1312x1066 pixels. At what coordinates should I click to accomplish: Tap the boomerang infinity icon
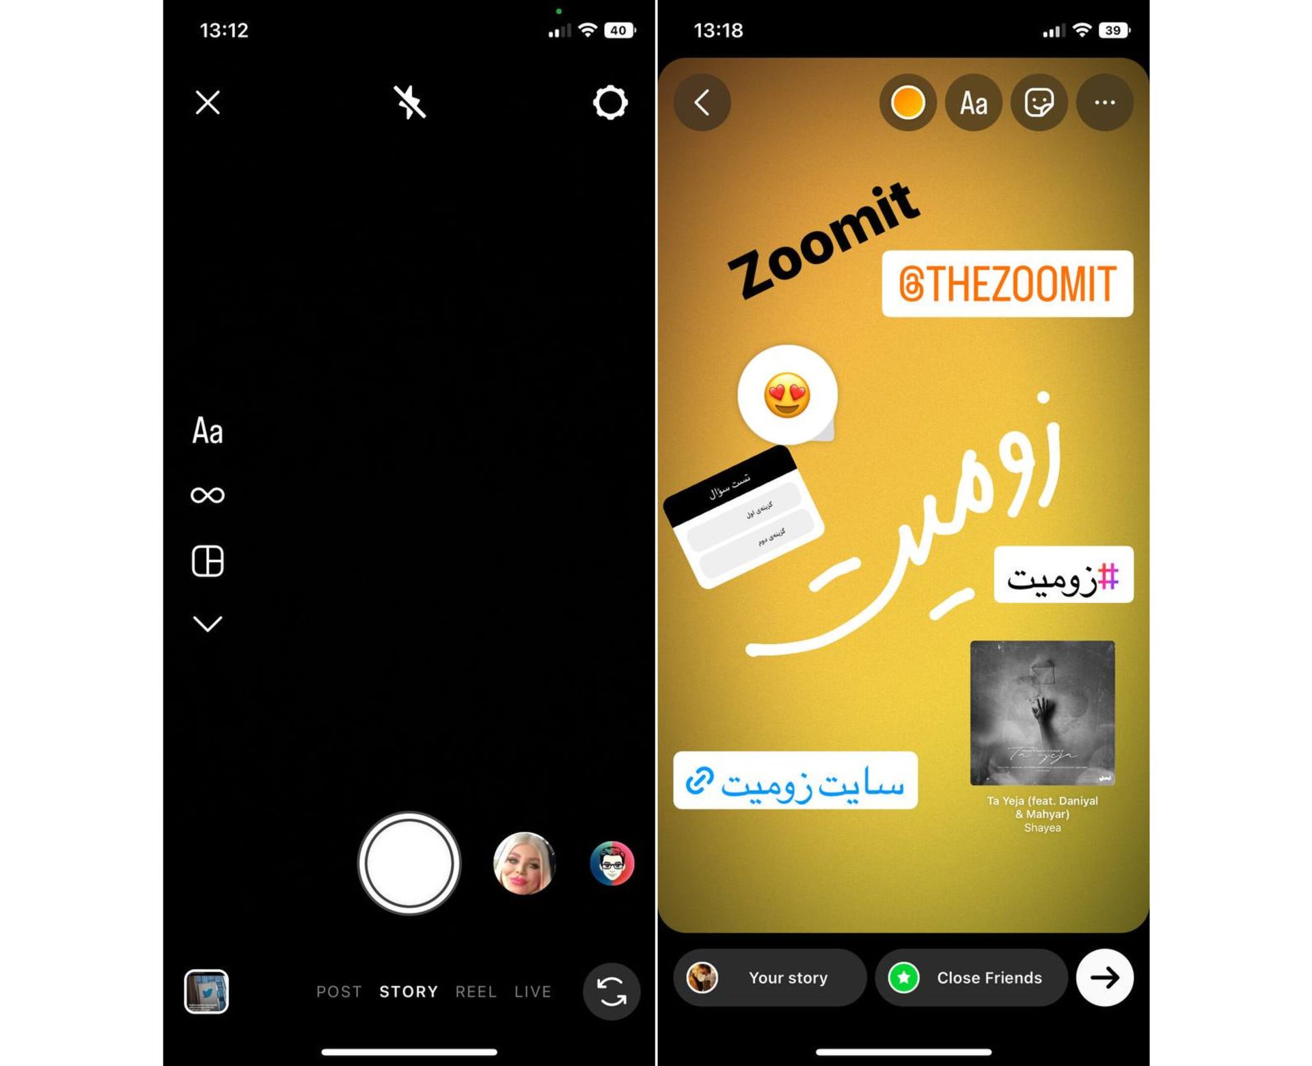(208, 495)
